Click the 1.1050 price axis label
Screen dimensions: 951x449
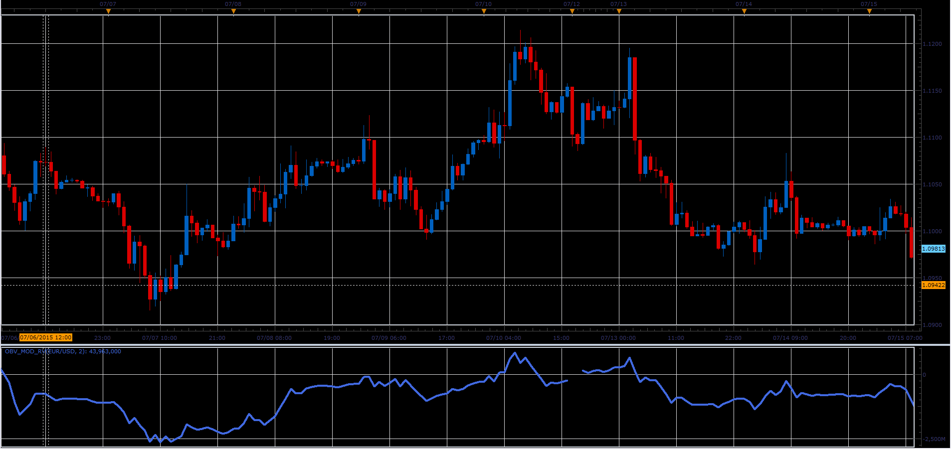[932, 184]
